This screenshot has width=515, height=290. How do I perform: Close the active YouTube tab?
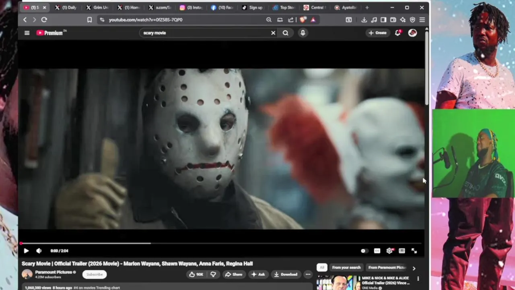44,7
